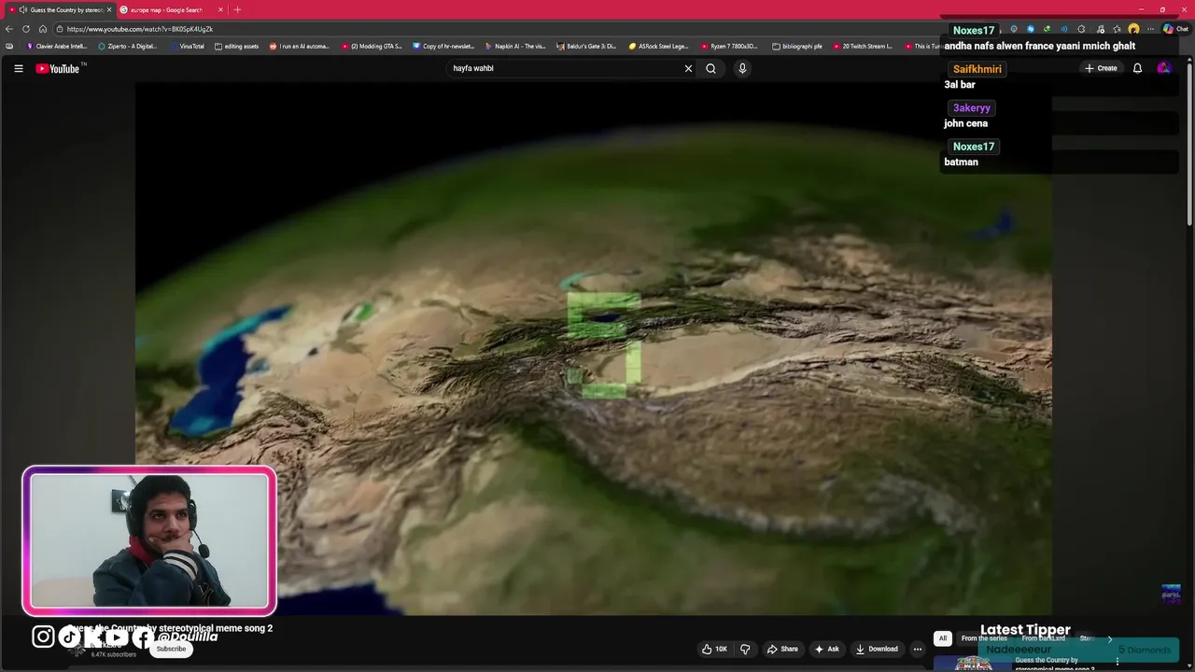Open the YouTube hamburger guide menu
The image size is (1195, 672).
tap(18, 68)
